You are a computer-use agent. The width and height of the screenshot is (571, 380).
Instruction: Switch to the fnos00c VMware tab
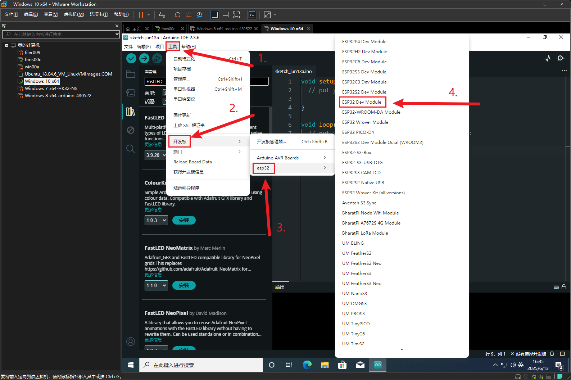tap(168, 29)
